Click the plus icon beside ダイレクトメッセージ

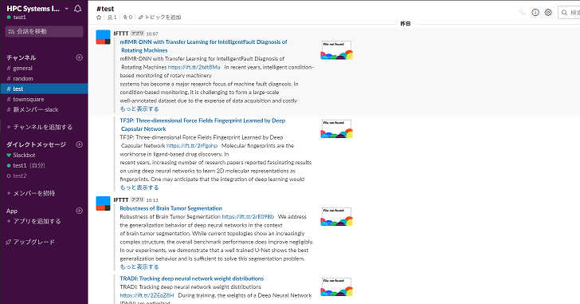click(79, 144)
